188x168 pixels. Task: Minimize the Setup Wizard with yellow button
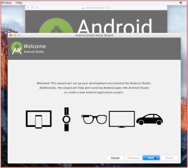pos(15,35)
